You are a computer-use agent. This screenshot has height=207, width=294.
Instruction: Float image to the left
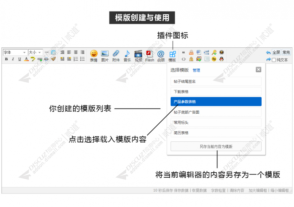pyautogui.click(x=62, y=59)
